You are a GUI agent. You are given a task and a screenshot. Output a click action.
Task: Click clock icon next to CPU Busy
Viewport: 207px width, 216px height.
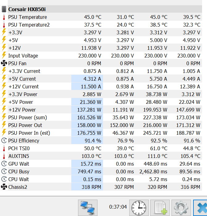pos(4,172)
